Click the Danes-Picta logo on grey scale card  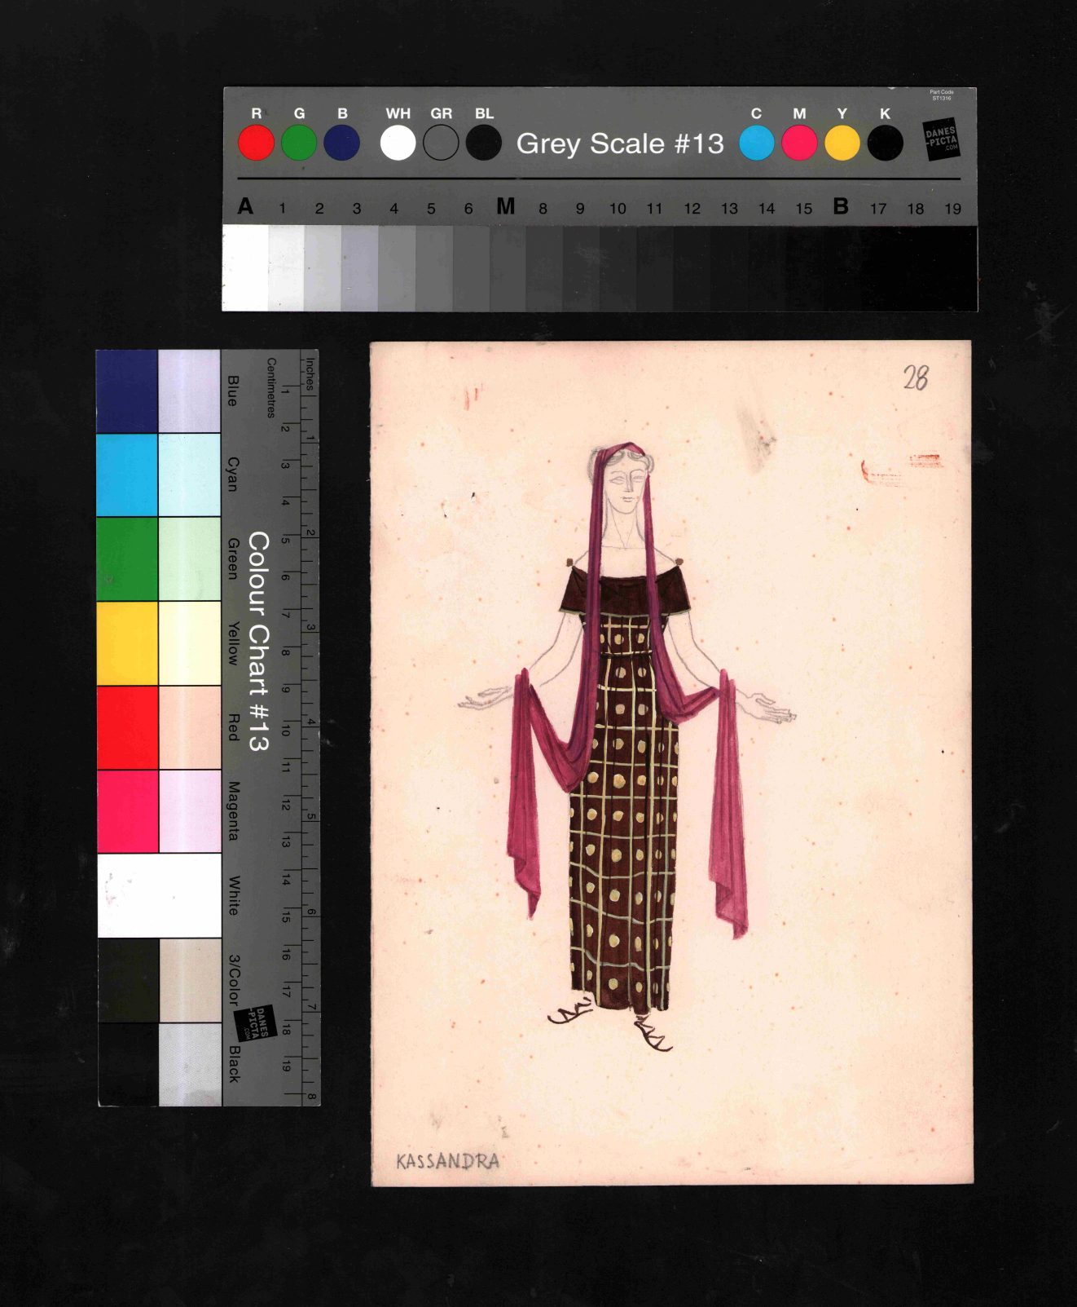point(941,139)
